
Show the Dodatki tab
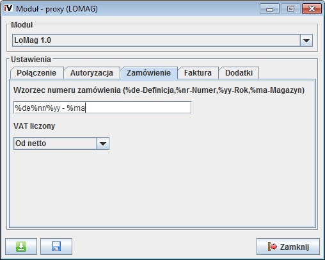(239, 73)
